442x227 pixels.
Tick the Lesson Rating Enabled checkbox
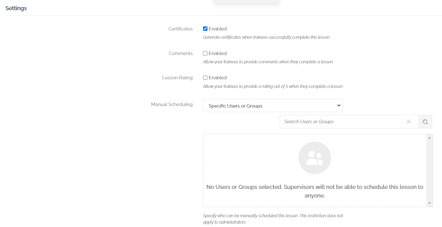pos(205,78)
